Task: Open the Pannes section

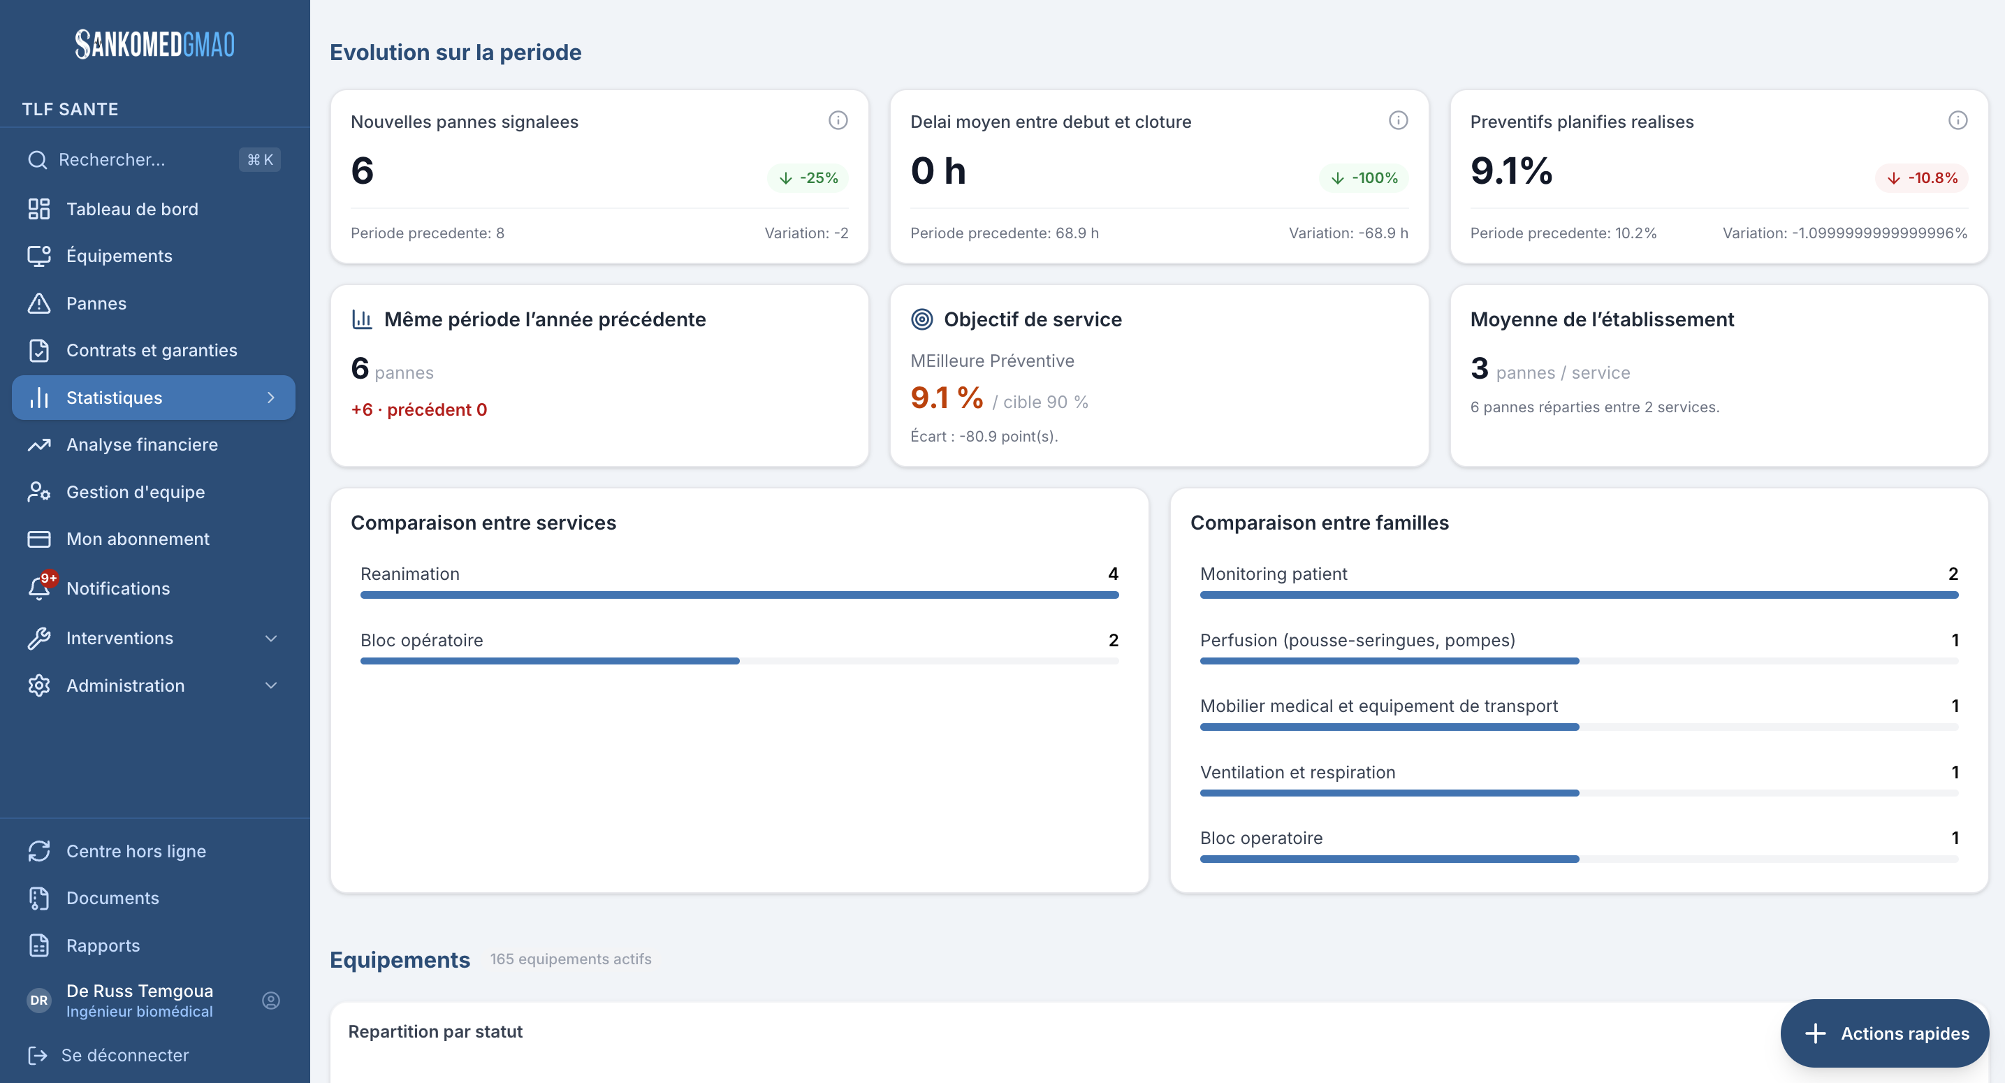Action: (x=154, y=304)
